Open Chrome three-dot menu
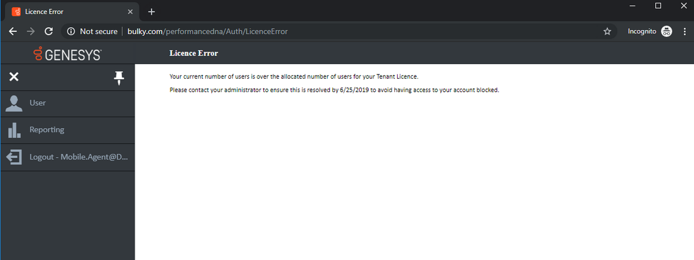 tap(685, 31)
